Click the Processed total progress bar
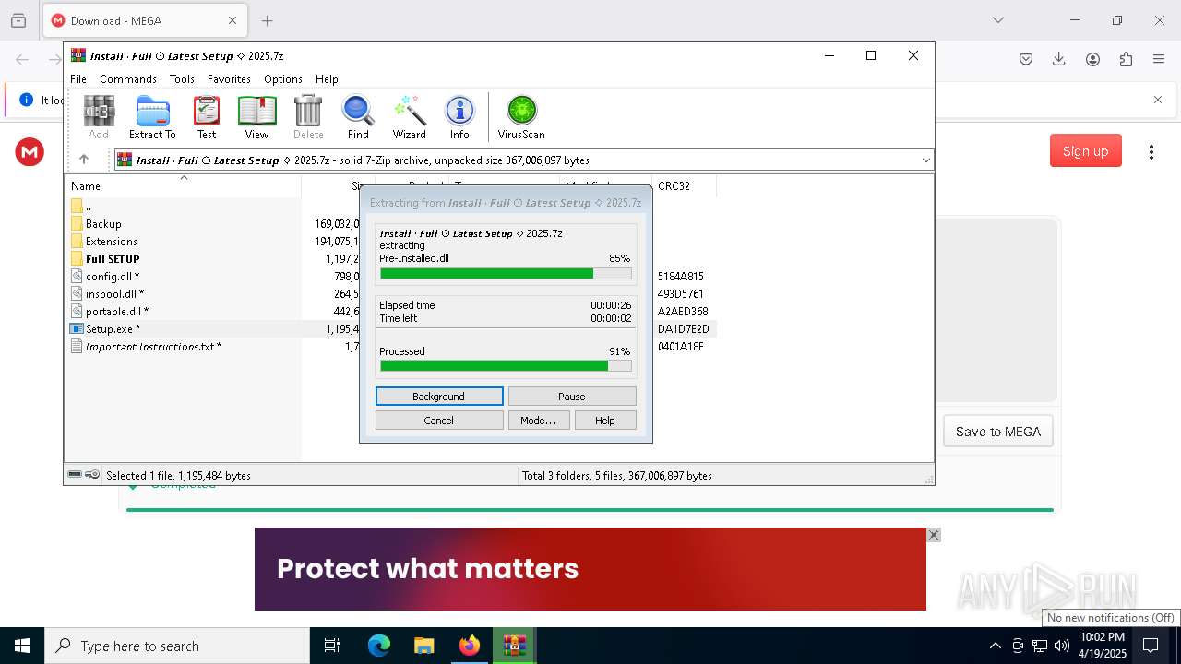Viewport: 1181px width, 664px height. 506,366
